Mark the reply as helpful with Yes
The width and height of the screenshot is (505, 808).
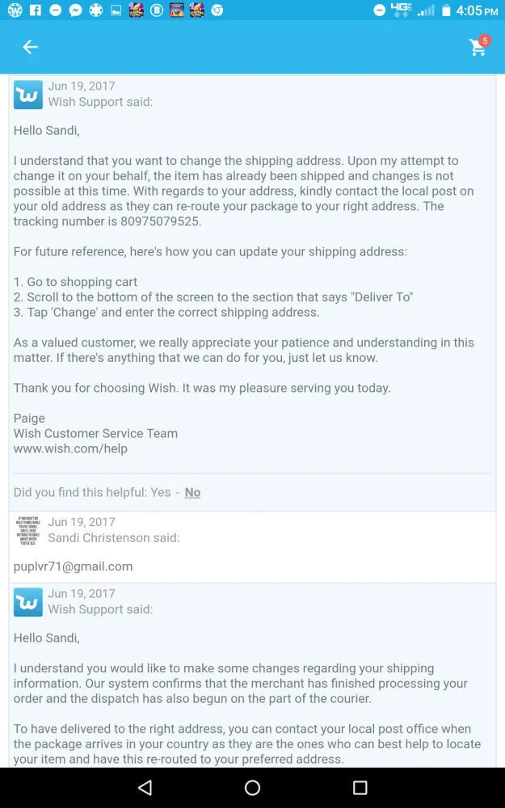click(161, 492)
